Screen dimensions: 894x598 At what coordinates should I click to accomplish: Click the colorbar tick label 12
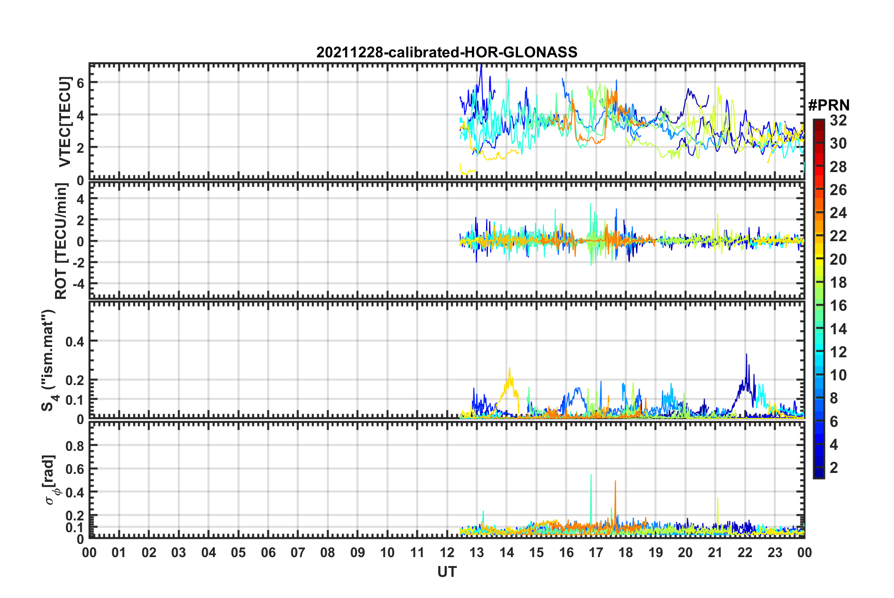(838, 352)
